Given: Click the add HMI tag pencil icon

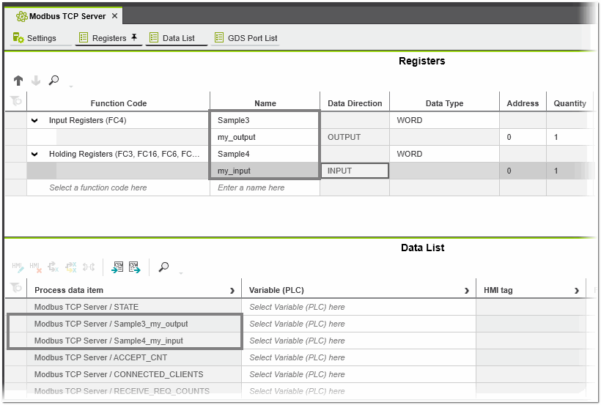Looking at the screenshot, I should (18, 267).
